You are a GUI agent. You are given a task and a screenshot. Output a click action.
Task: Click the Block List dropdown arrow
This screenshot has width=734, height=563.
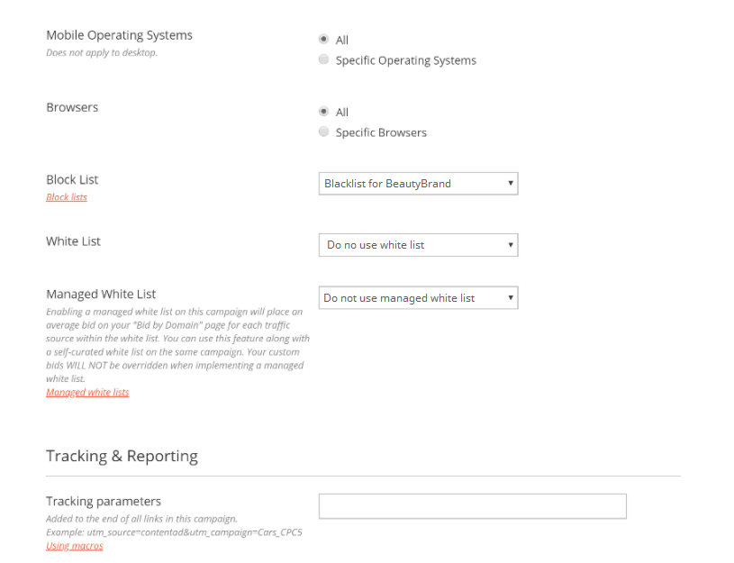click(511, 184)
